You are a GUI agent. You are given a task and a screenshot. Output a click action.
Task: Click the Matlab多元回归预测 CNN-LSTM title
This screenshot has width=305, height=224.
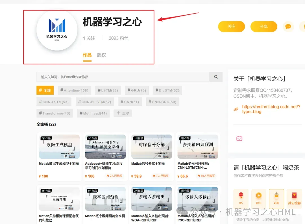click(193, 166)
